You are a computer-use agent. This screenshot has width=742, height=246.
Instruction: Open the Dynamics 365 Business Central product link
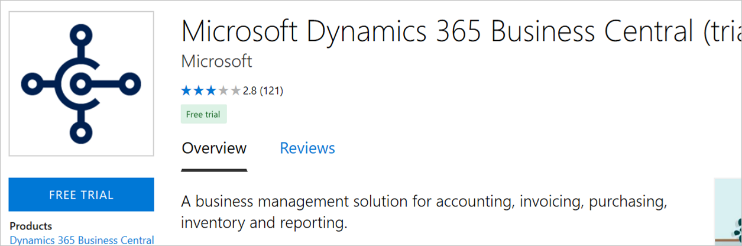[82, 240]
